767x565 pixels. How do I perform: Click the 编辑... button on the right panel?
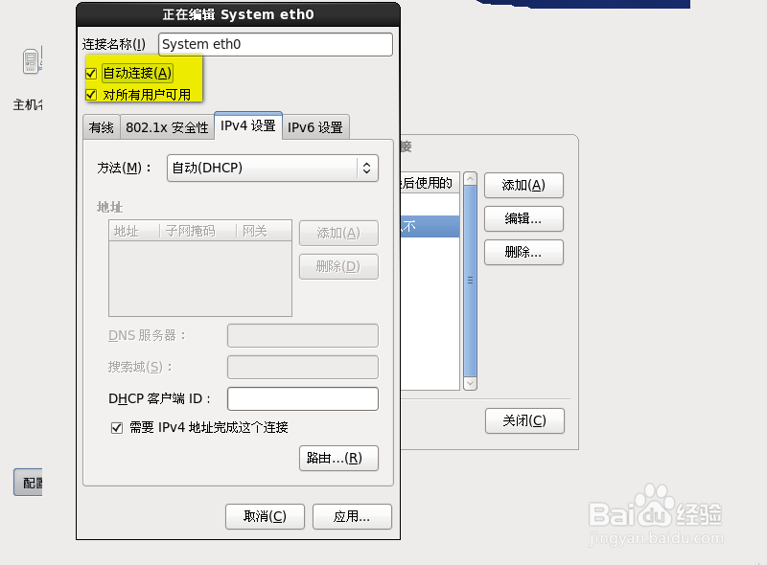pyautogui.click(x=523, y=218)
